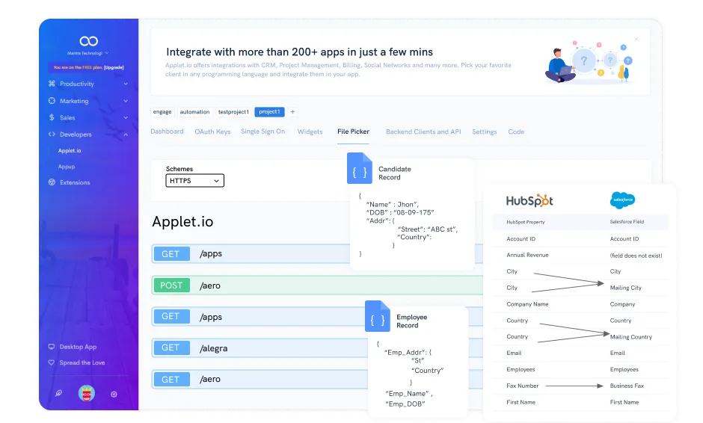Click the Employee Record title
The width and height of the screenshot is (703, 423).
411,321
